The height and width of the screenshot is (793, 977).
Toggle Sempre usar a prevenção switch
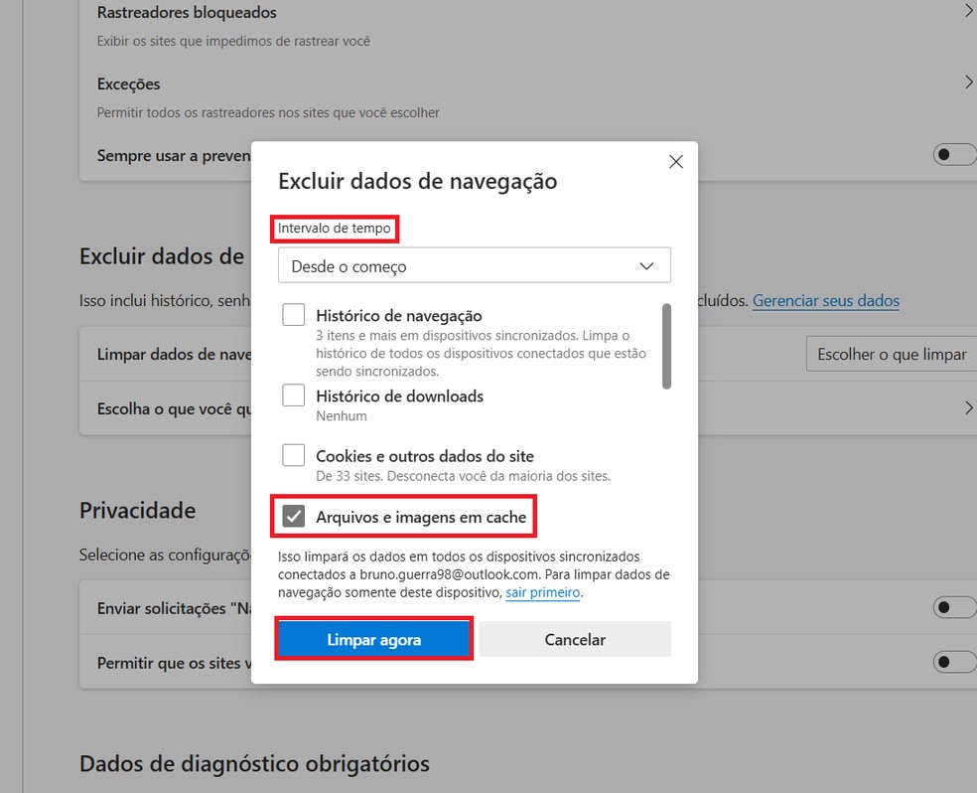pos(952,154)
